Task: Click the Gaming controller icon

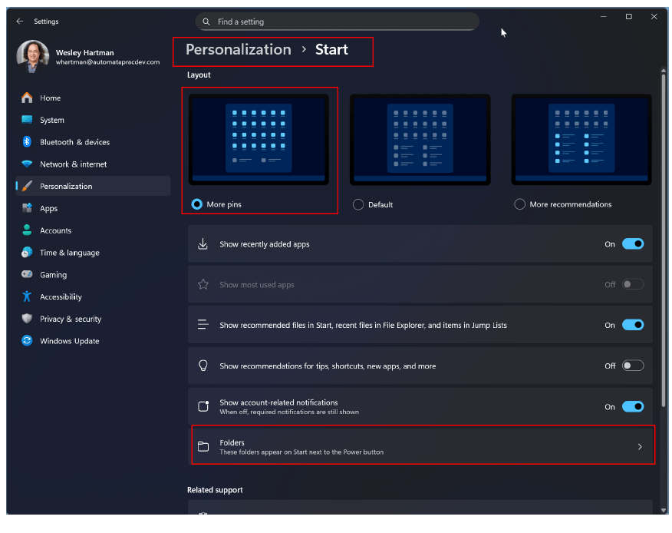Action: click(x=27, y=275)
